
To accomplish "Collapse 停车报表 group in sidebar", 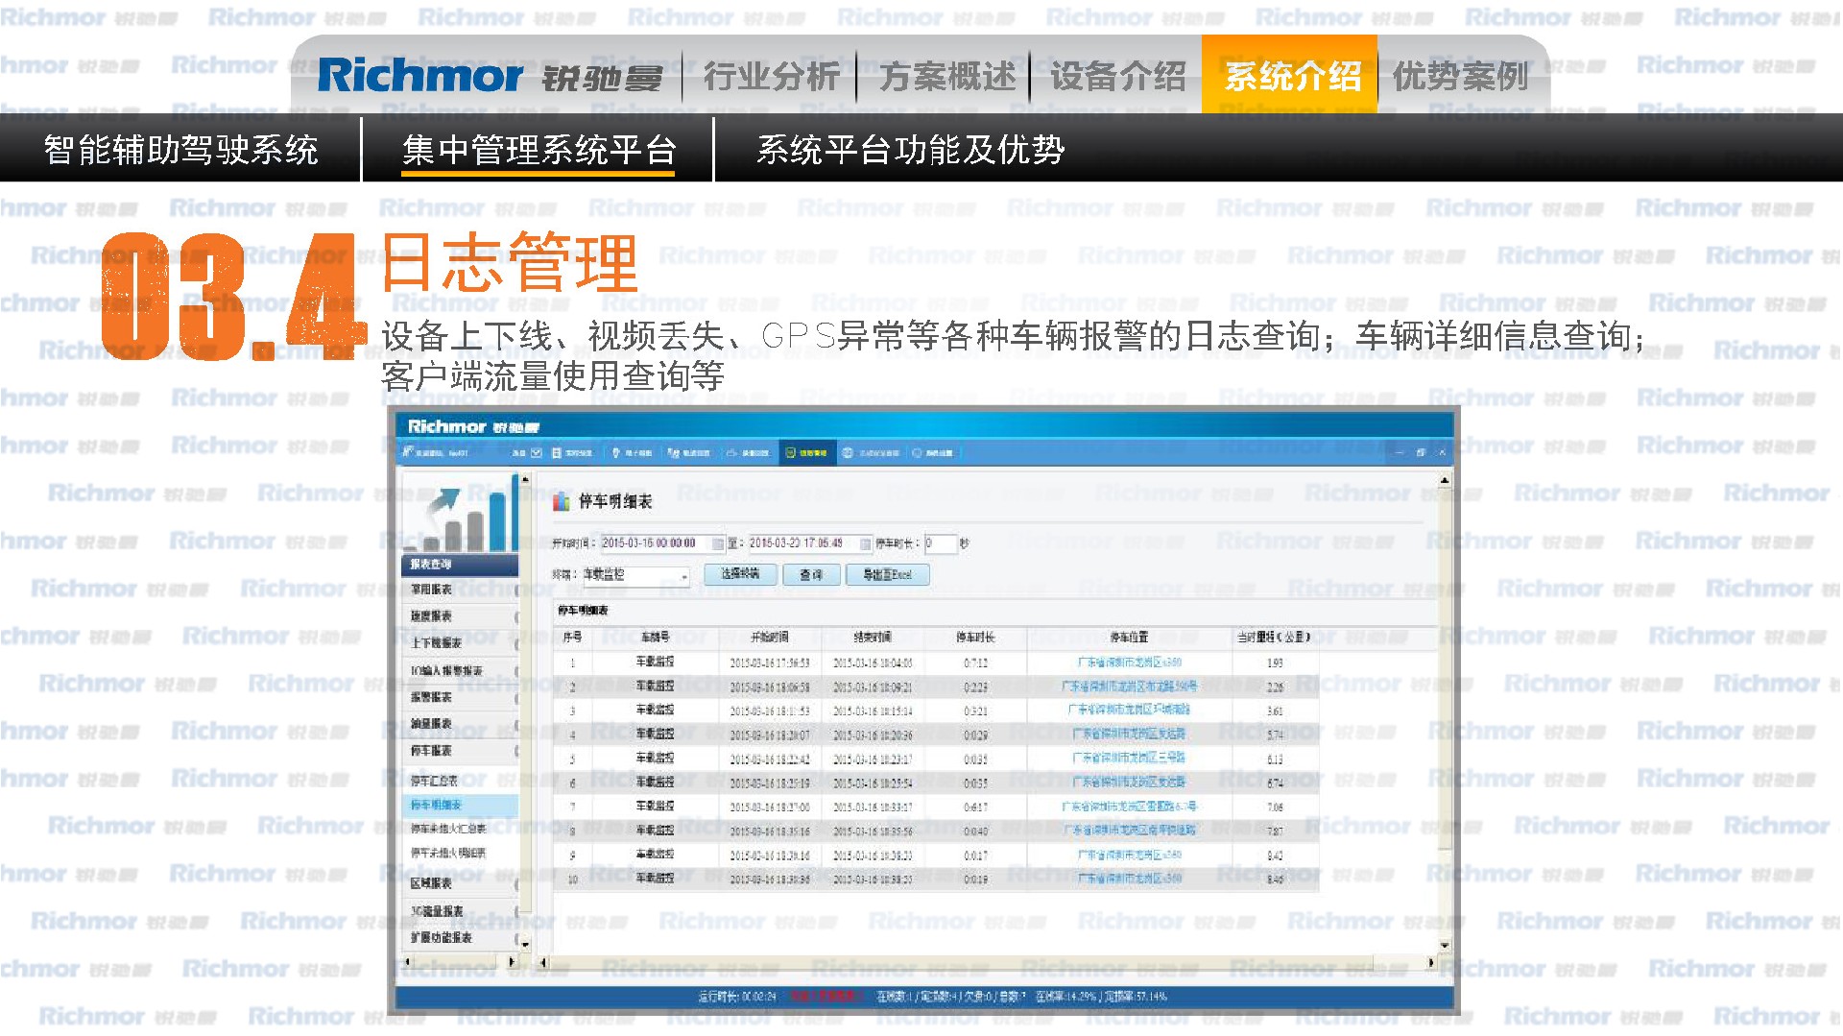I will pyautogui.click(x=460, y=751).
